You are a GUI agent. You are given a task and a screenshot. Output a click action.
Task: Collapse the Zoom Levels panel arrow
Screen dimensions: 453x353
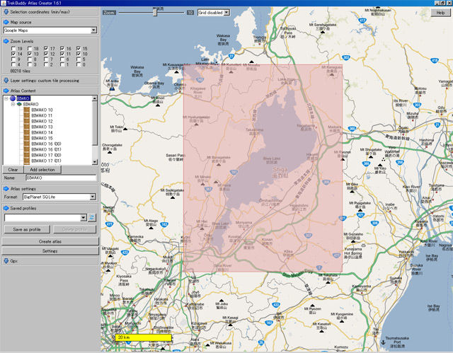click(6, 41)
